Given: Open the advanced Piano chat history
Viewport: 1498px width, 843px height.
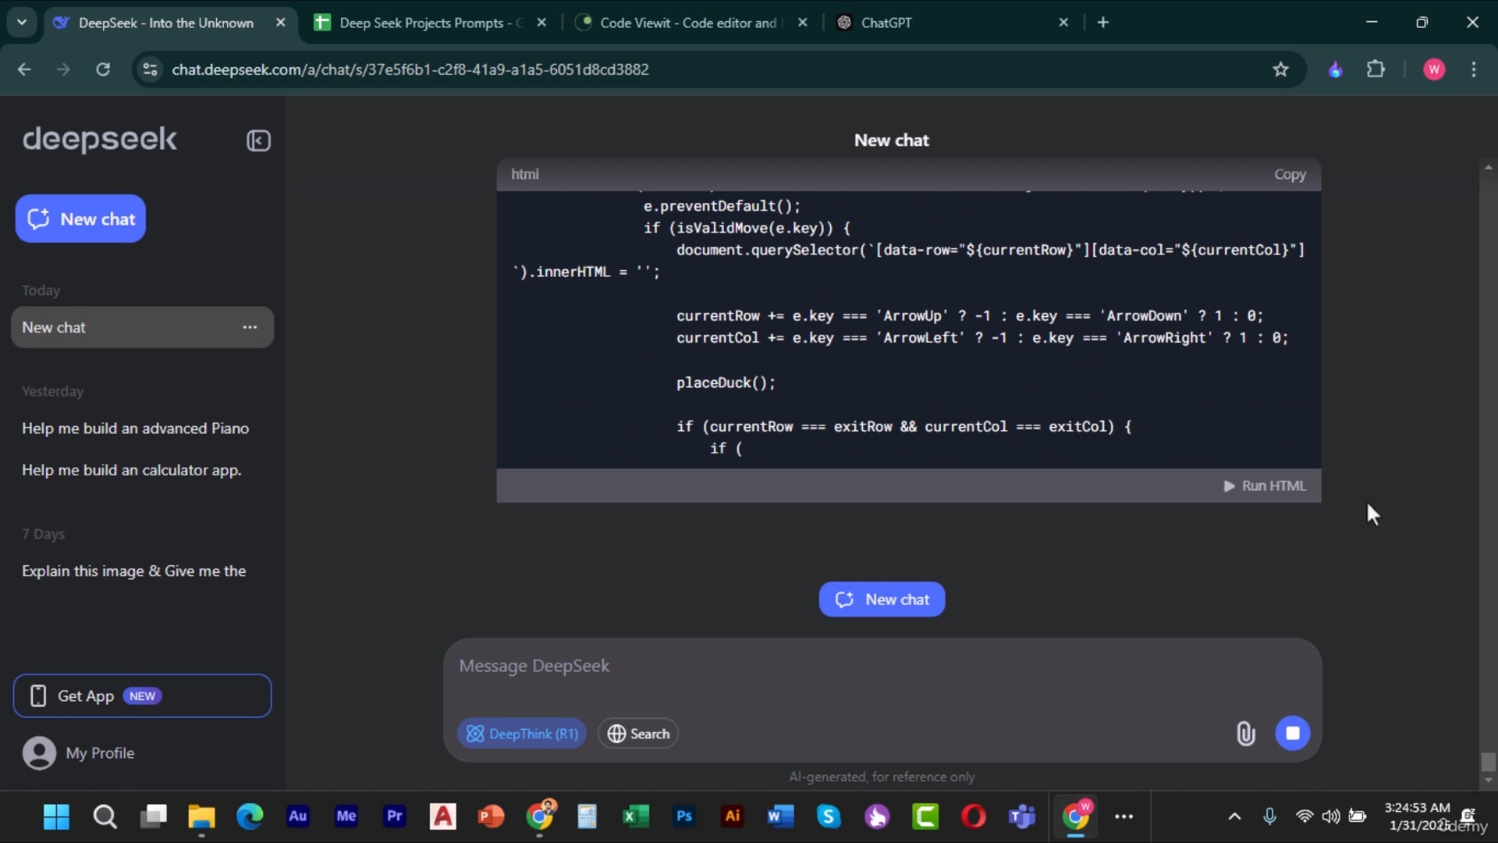Looking at the screenshot, I should point(135,428).
